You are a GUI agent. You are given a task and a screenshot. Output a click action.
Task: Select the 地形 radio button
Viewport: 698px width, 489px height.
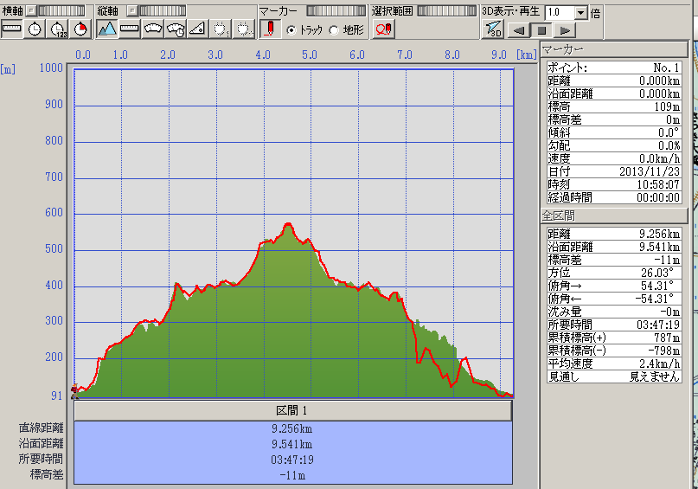pos(334,29)
